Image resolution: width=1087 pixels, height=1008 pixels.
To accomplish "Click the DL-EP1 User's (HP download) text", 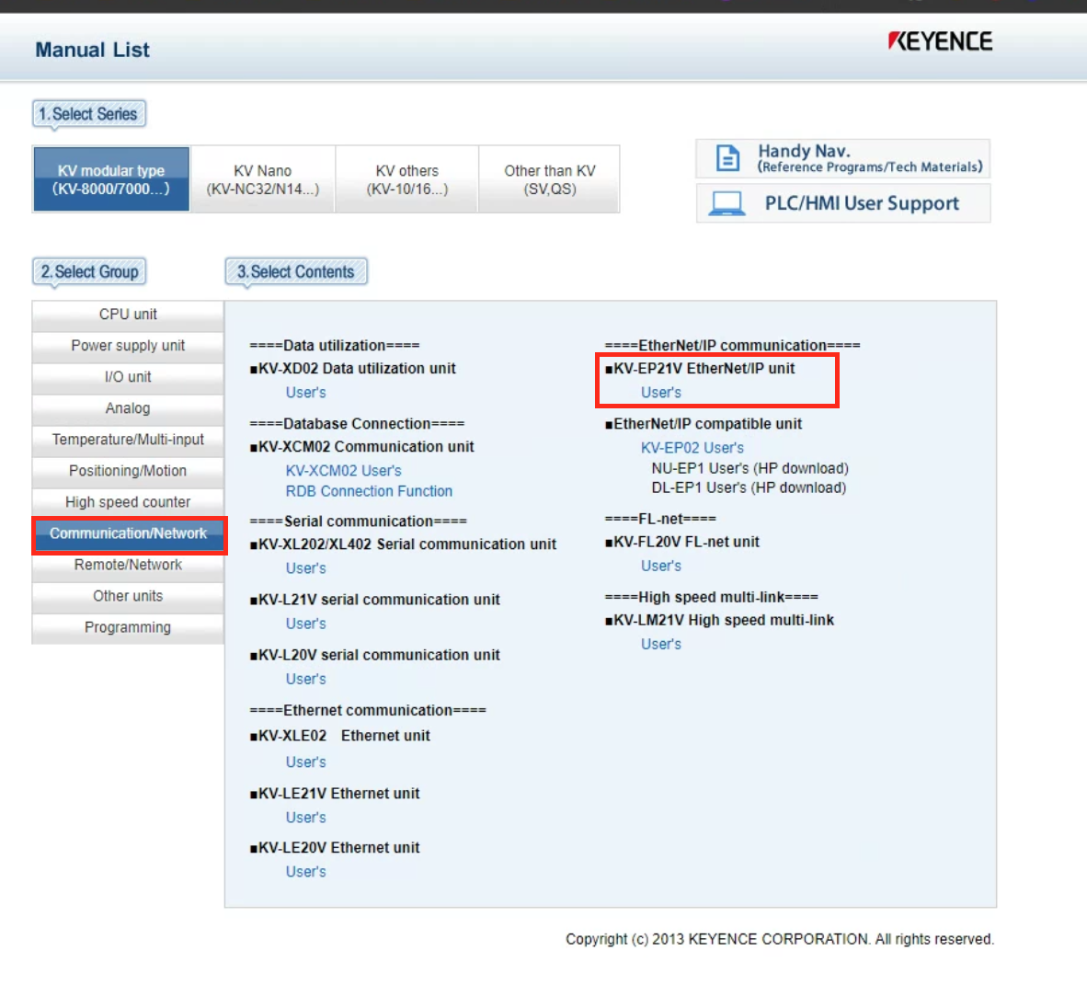I will point(749,488).
